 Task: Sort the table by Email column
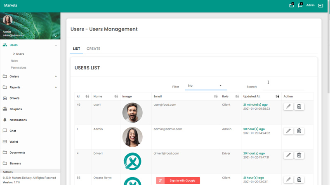click(216, 97)
